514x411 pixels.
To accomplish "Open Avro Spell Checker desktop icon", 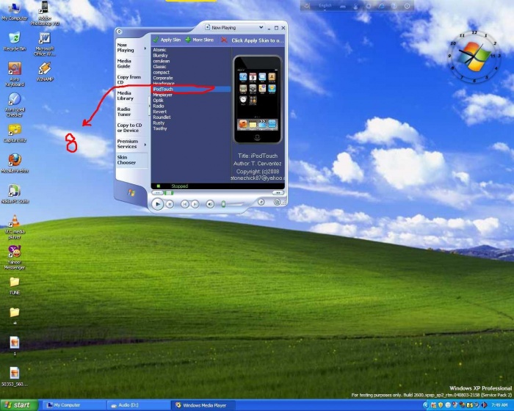I will [15, 104].
